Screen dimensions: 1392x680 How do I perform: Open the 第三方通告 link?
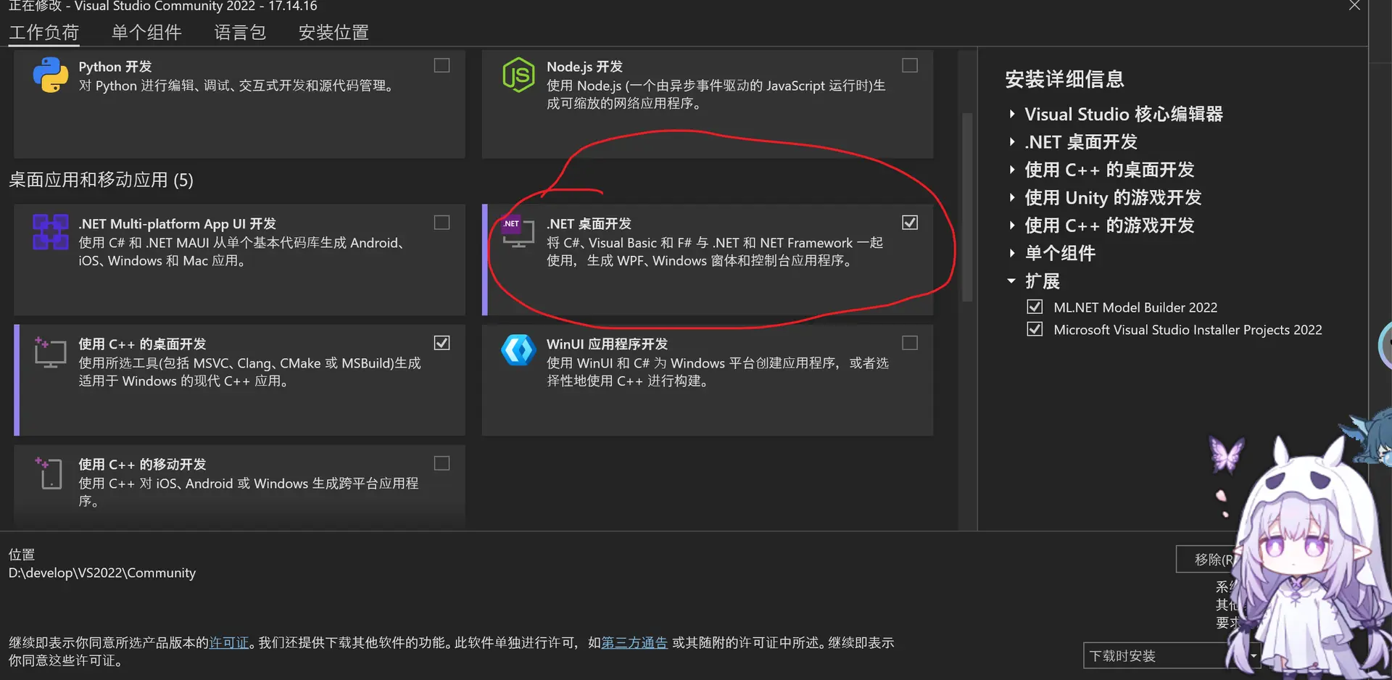(634, 642)
